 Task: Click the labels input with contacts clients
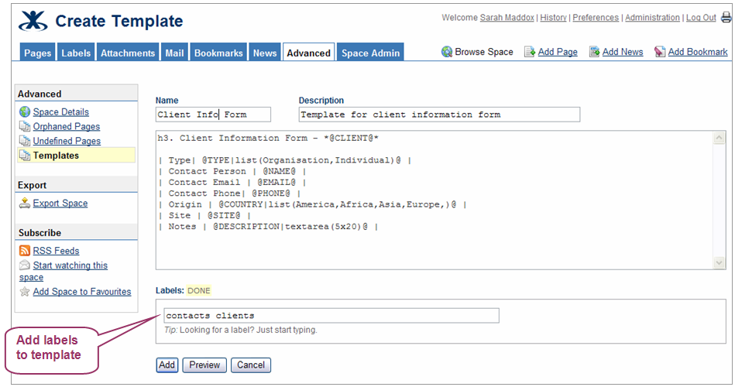[331, 315]
